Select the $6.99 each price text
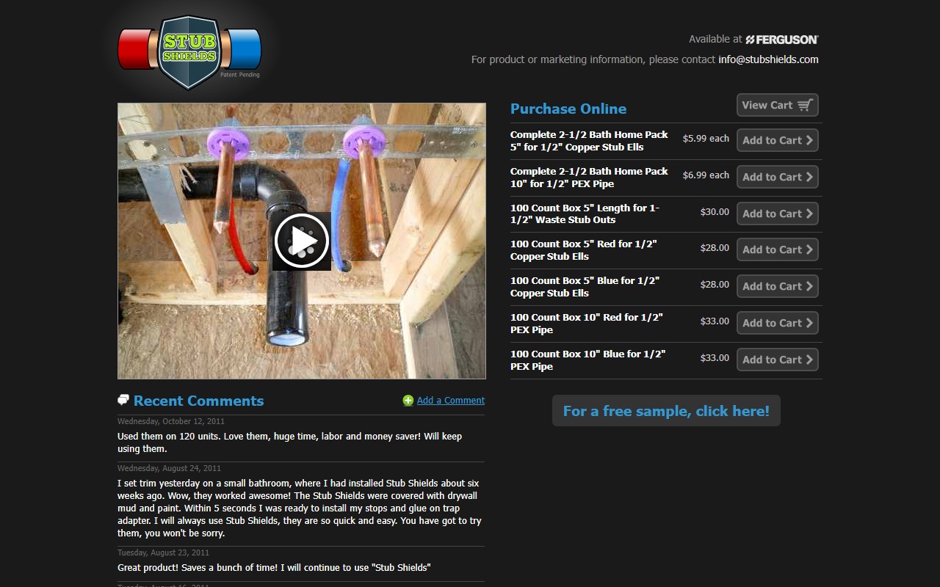 pyautogui.click(x=706, y=175)
